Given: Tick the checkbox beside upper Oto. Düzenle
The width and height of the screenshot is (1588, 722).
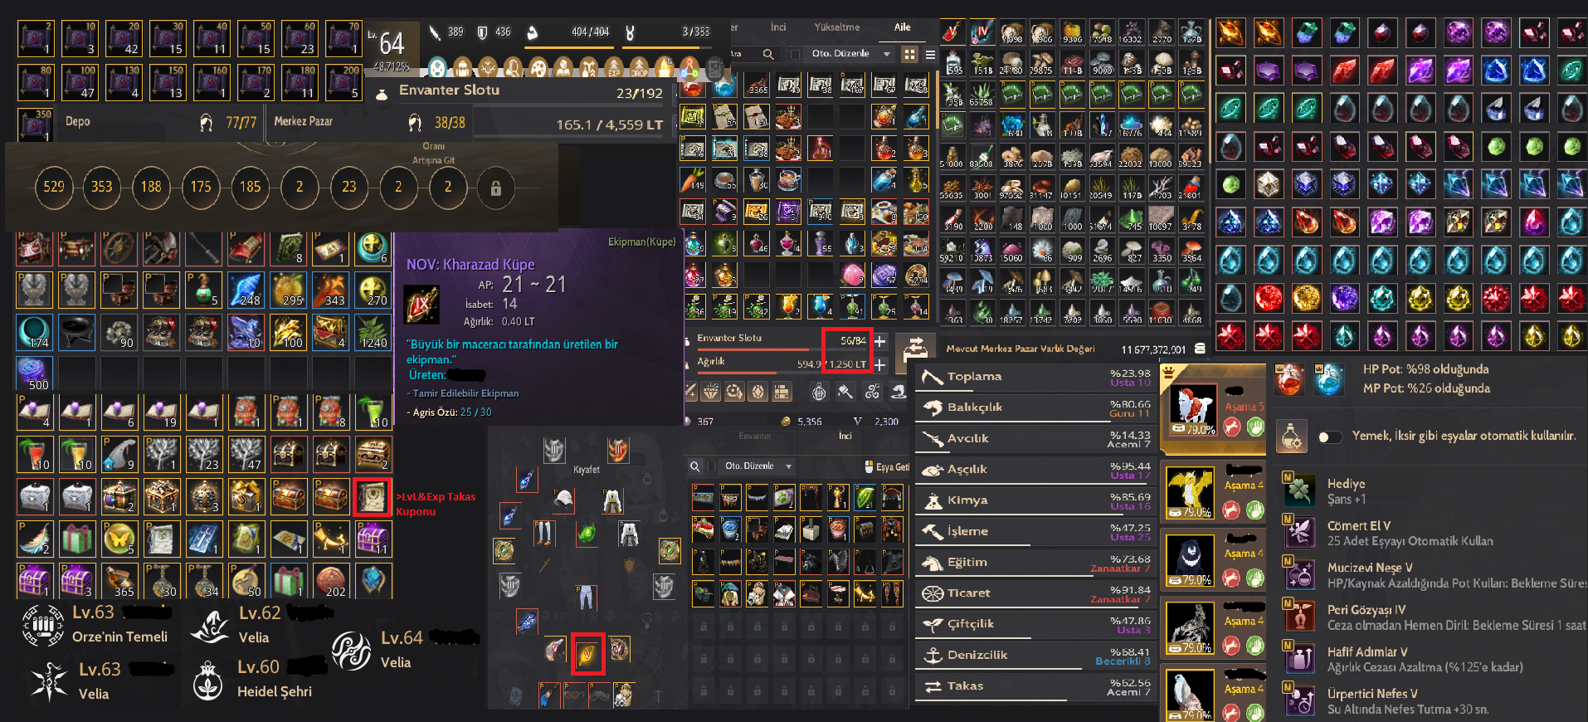Looking at the screenshot, I should [796, 54].
